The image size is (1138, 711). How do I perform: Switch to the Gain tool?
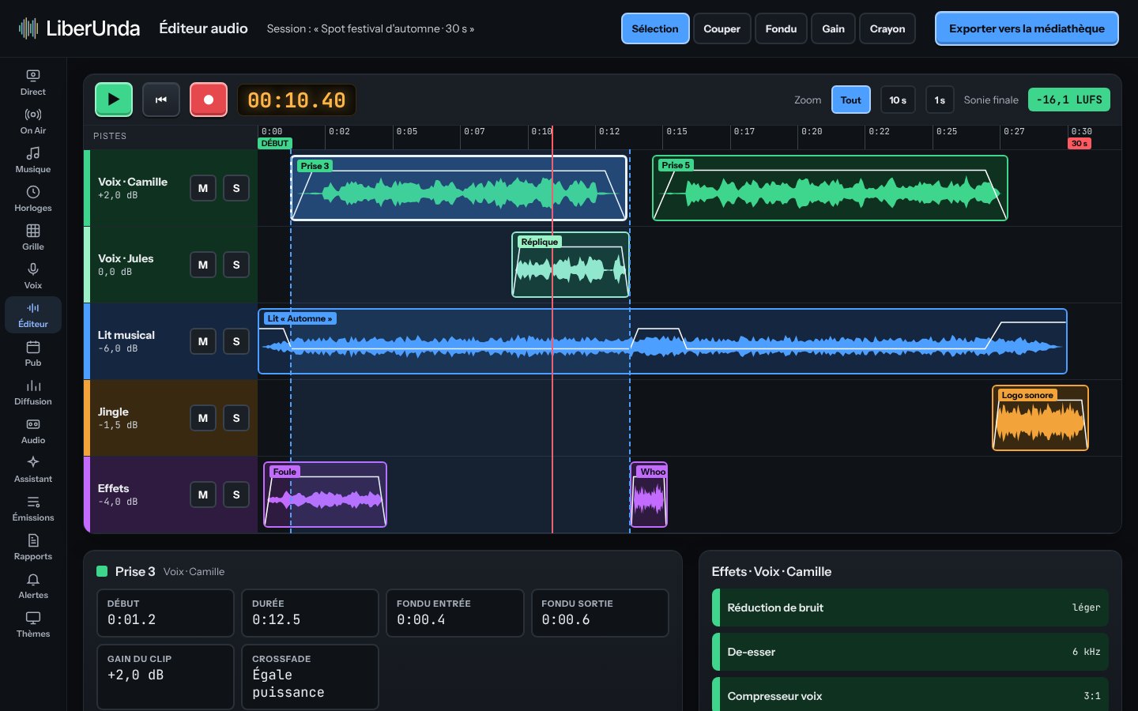point(834,28)
